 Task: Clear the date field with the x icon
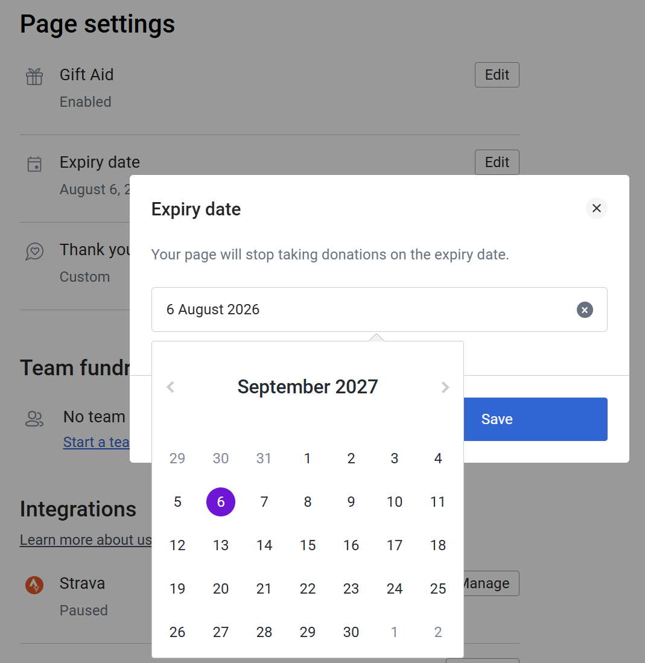coord(585,309)
